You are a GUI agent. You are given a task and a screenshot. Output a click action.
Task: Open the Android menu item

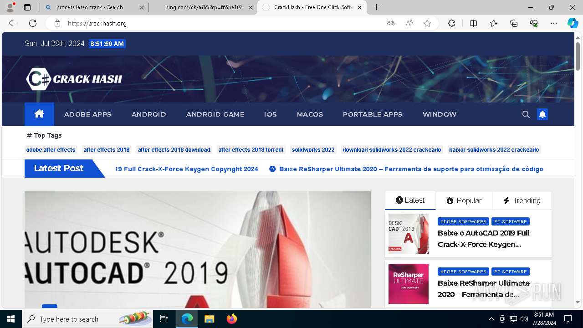click(x=149, y=114)
